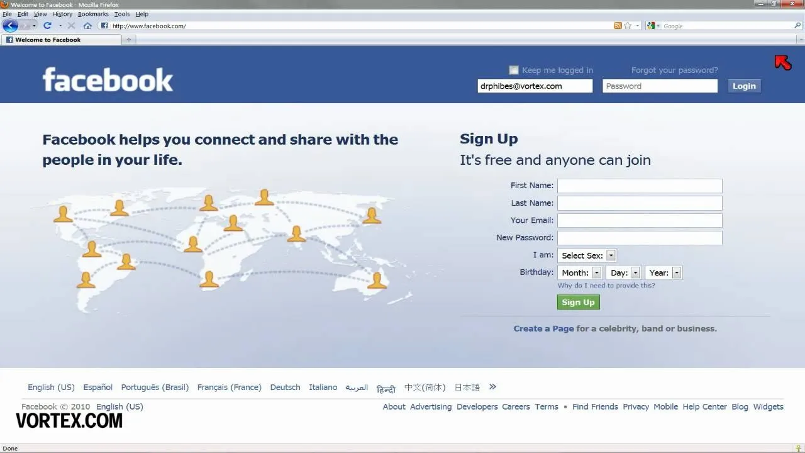This screenshot has height=453, width=805.
Task: Open the birthday Day dropdown
Action: pyautogui.click(x=623, y=272)
